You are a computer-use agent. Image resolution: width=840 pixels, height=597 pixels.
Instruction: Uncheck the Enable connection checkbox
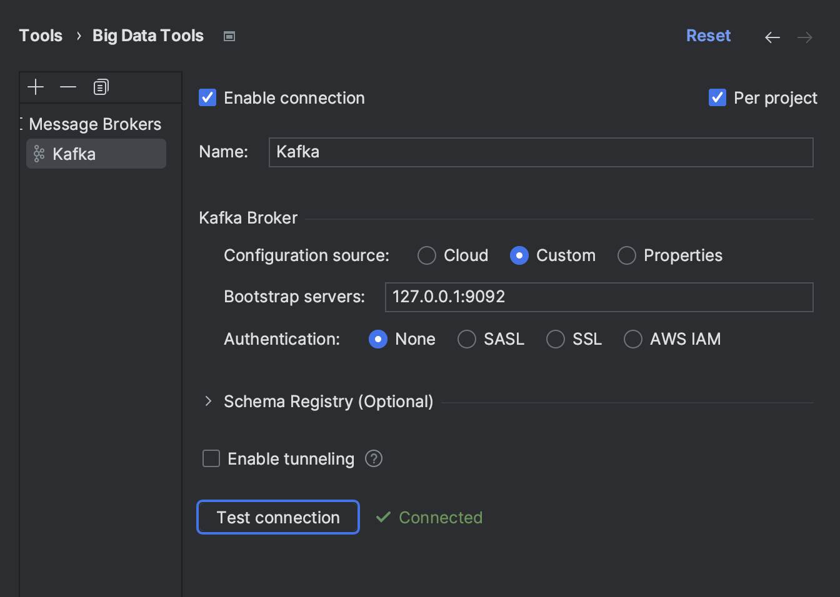[207, 97]
